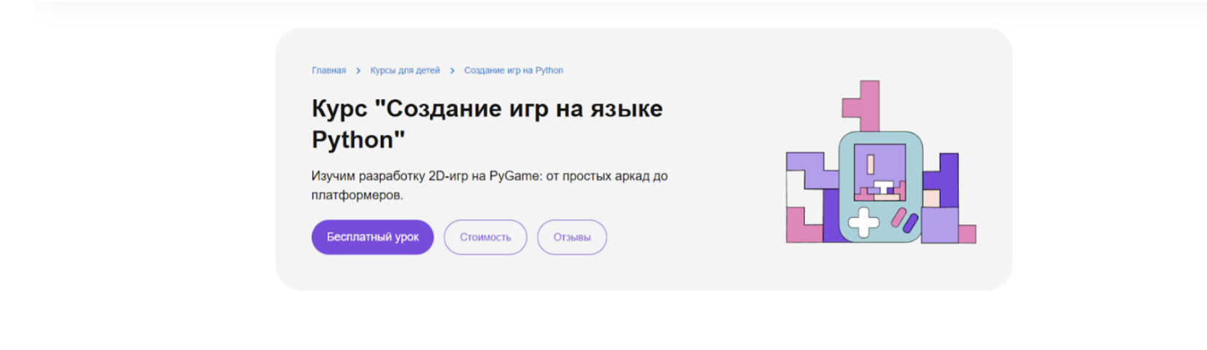Click the chevron after Главная breadcrumb
The image size is (1207, 350).
[358, 71]
